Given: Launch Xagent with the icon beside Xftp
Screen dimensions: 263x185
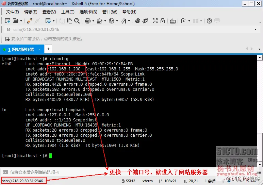Looking at the screenshot, I should (x=145, y=21).
